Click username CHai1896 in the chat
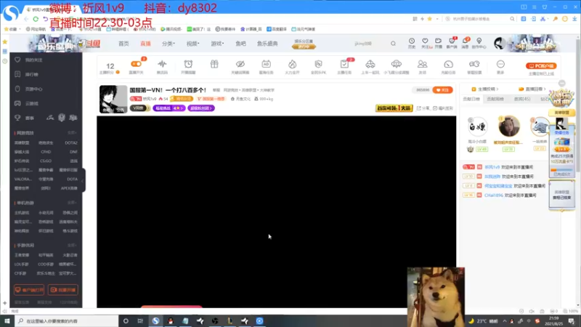Viewport: 581px width, 327px height. pyautogui.click(x=494, y=195)
